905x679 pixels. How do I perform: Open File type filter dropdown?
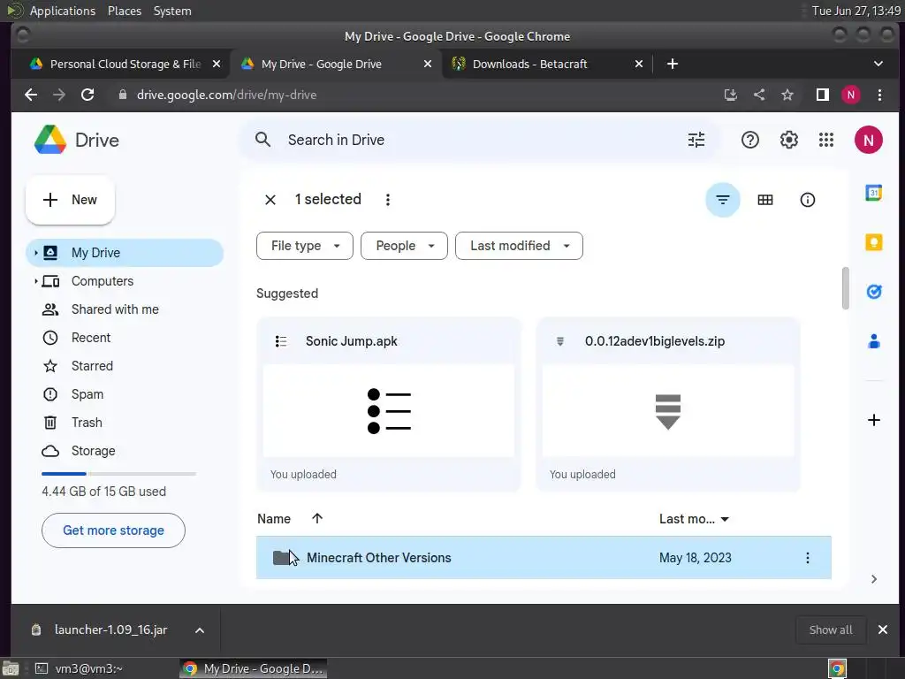pyautogui.click(x=304, y=246)
